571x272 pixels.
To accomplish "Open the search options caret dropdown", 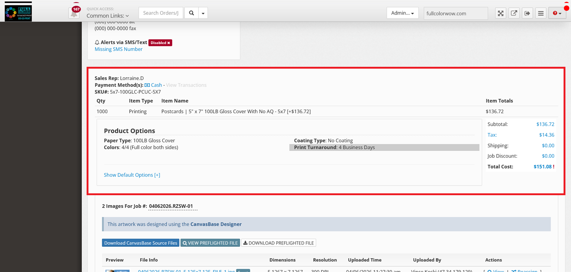I will (x=203, y=13).
